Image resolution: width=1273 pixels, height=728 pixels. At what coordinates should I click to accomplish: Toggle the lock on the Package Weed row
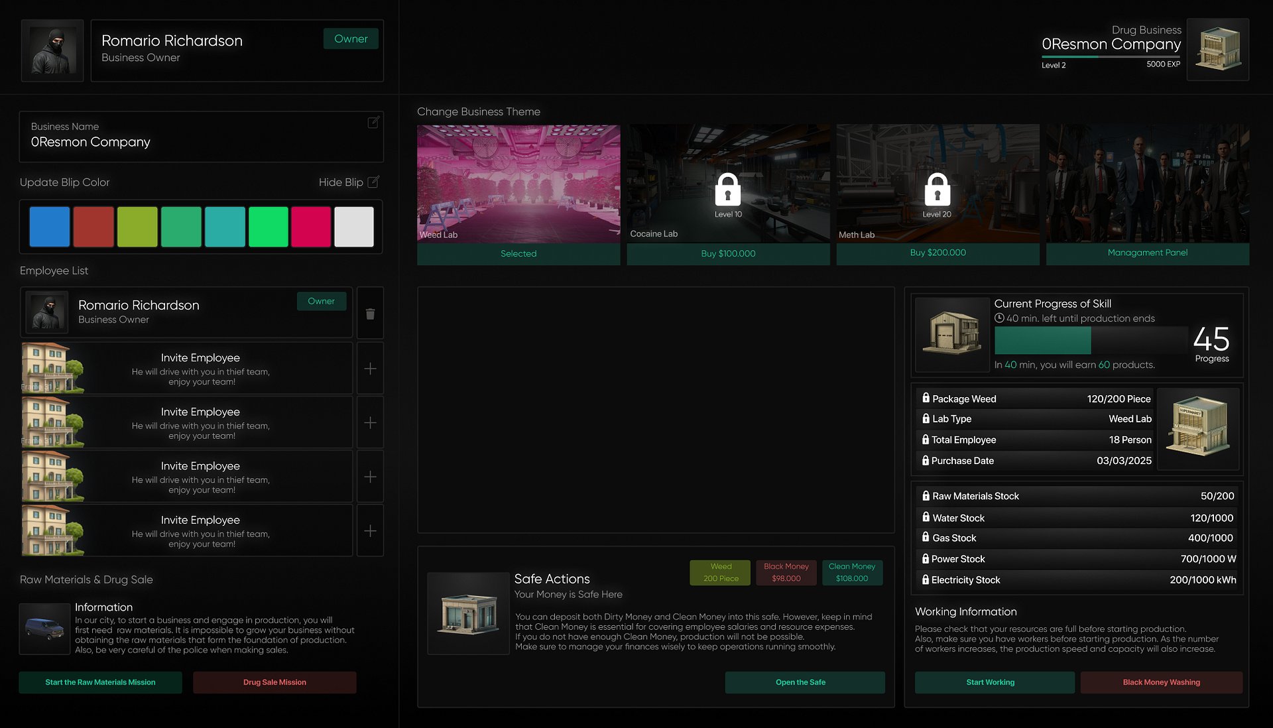(926, 398)
